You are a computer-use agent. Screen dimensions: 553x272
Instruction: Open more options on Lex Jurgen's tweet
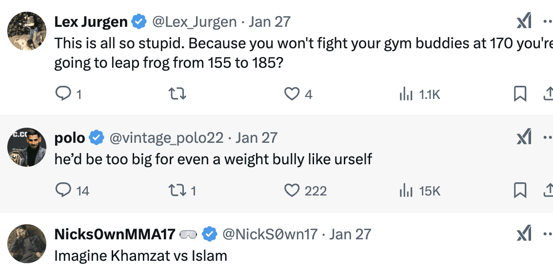click(548, 22)
